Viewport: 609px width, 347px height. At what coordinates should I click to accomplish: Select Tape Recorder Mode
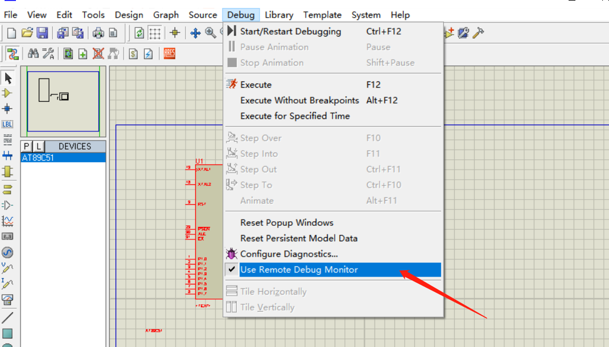[7, 237]
